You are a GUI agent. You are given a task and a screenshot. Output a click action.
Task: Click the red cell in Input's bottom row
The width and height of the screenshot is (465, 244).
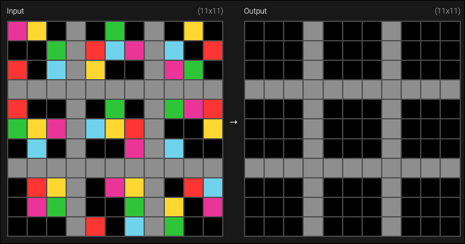(95, 226)
